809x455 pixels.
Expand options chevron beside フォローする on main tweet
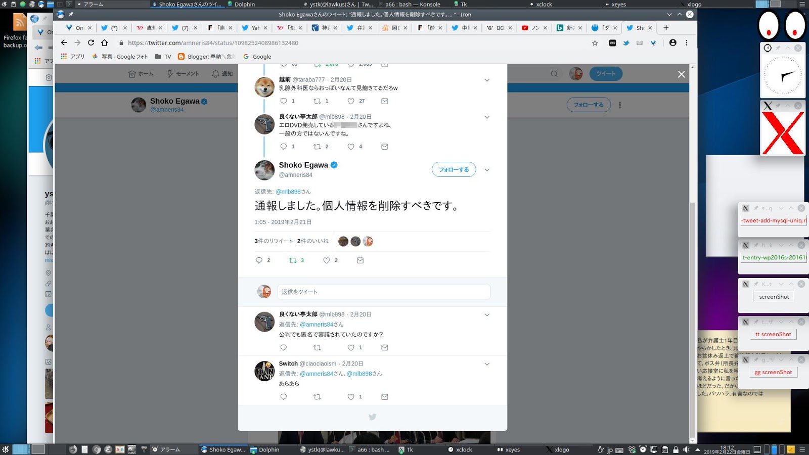pyautogui.click(x=487, y=170)
